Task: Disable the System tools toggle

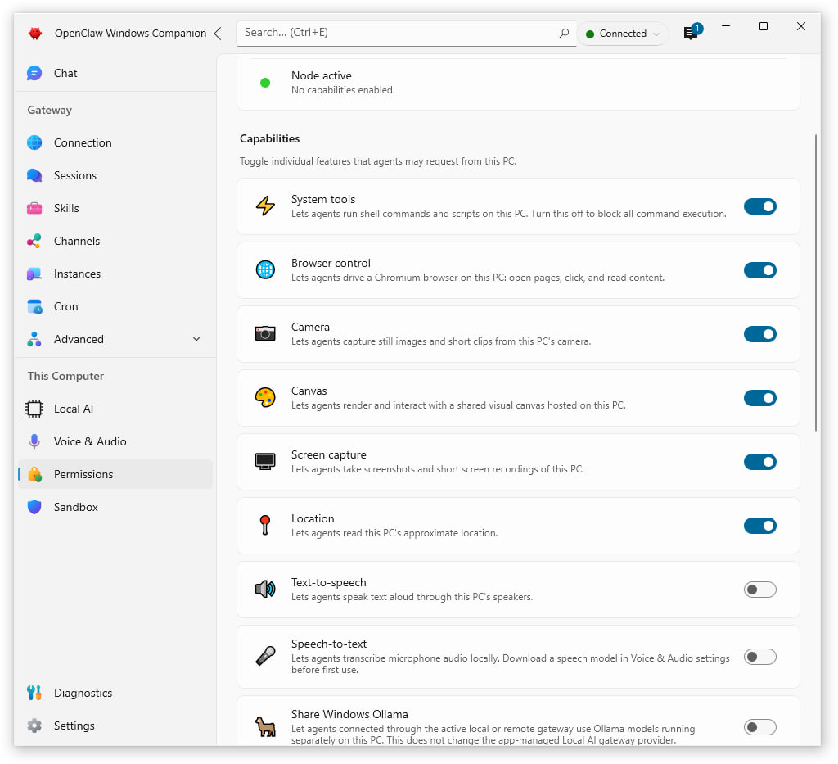Action: (x=760, y=206)
